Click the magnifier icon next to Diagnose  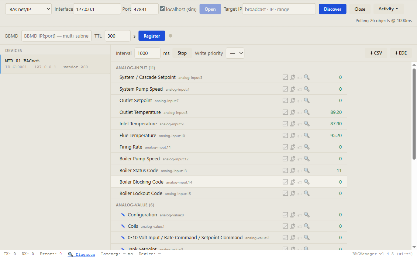(x=70, y=254)
